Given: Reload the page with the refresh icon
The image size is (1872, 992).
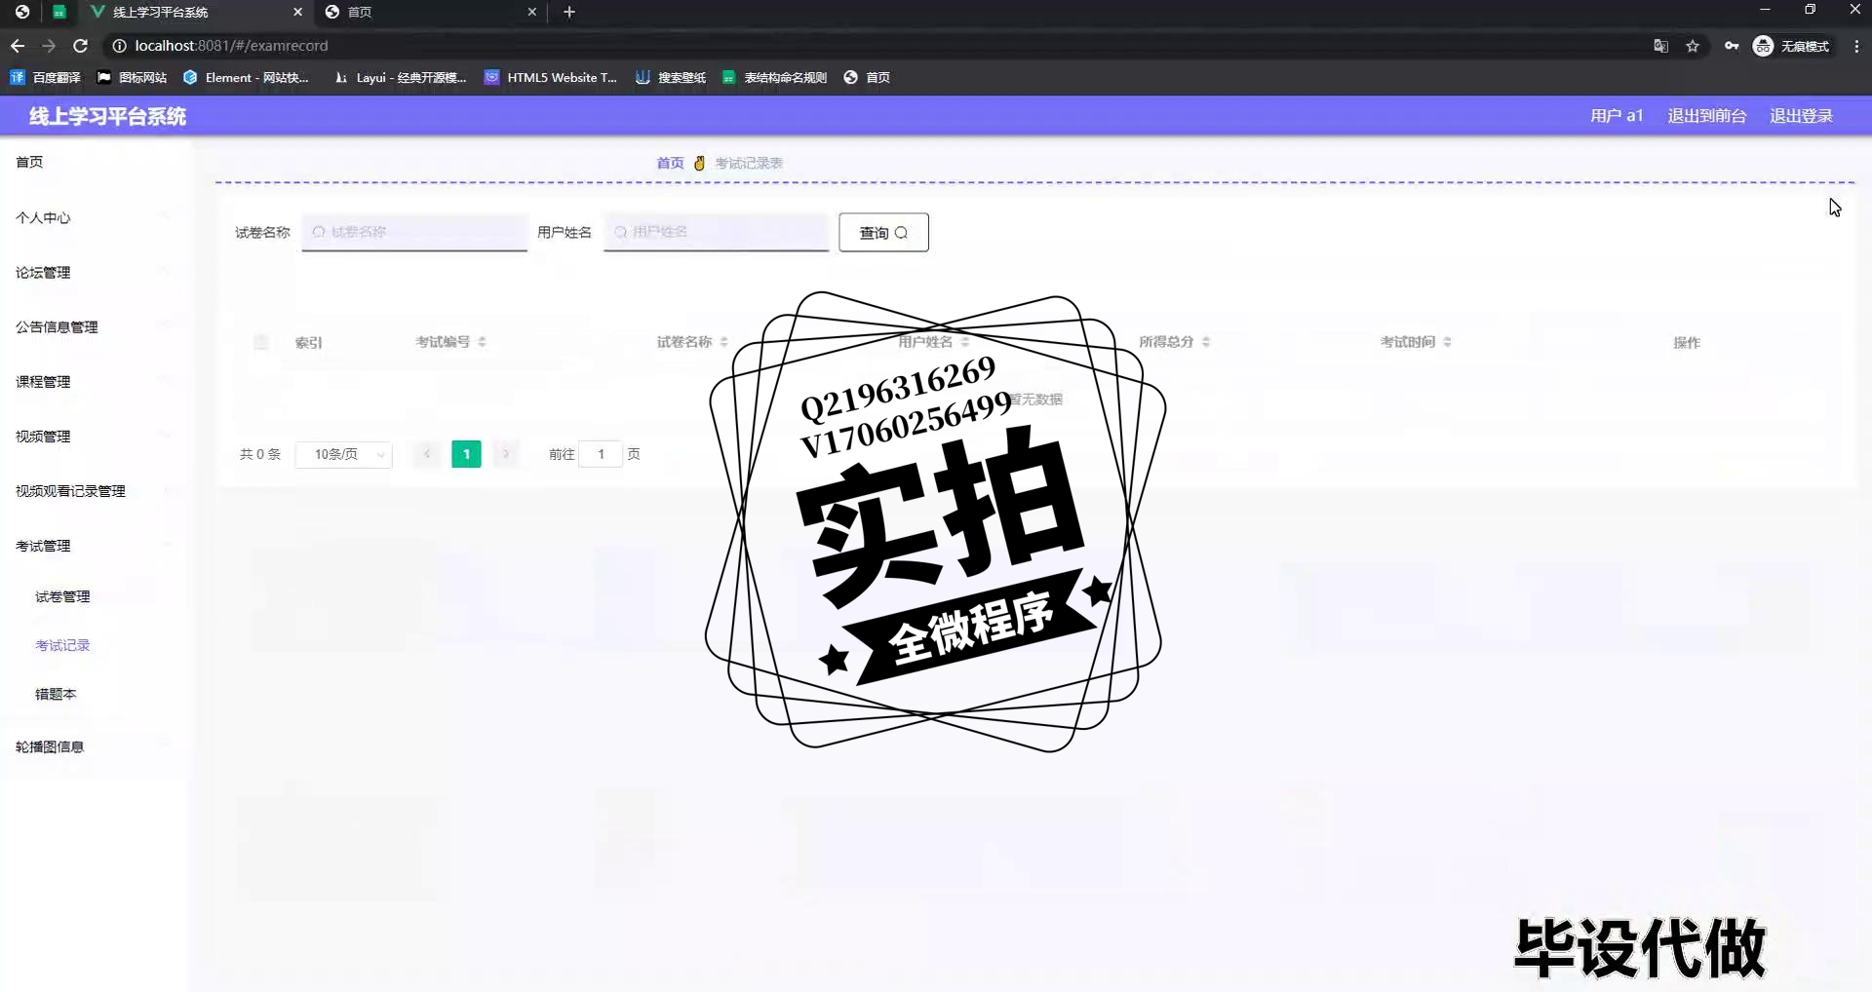Looking at the screenshot, I should click(81, 46).
